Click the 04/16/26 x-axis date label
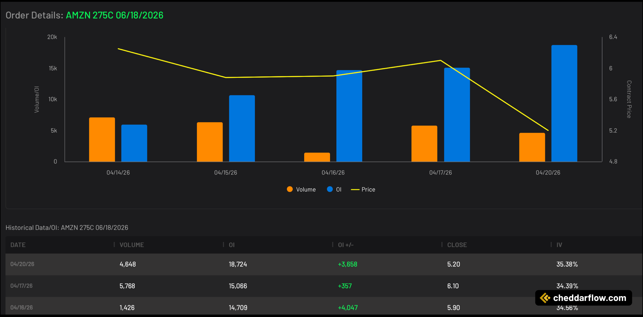The width and height of the screenshot is (643, 317). click(333, 173)
